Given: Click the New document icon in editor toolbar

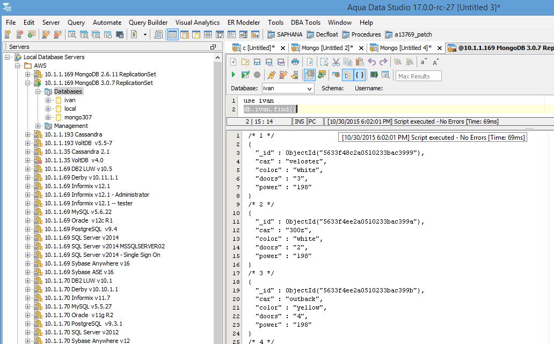Looking at the screenshot, I should click(x=233, y=62).
